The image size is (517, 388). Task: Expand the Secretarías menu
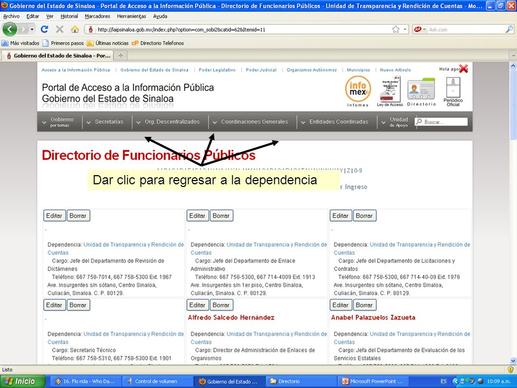(105, 122)
